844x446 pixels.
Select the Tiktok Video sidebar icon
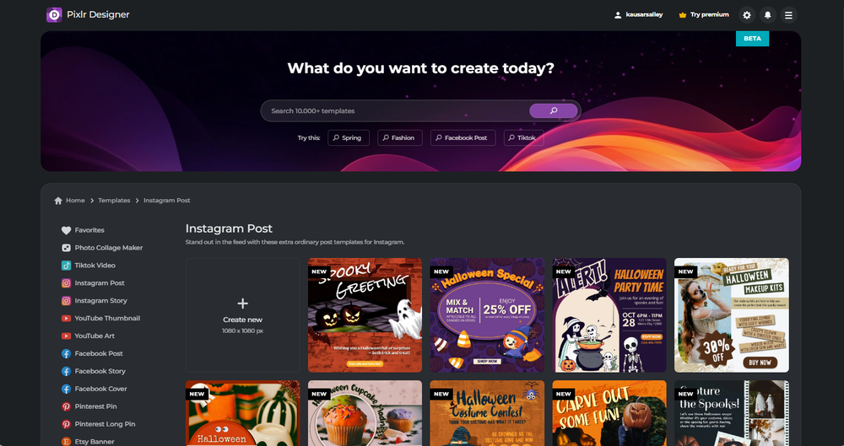click(66, 266)
